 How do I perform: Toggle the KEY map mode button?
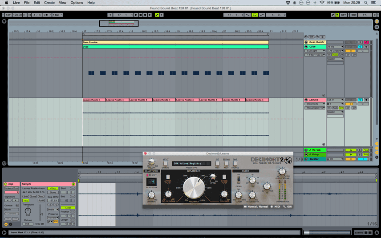(x=343, y=15)
